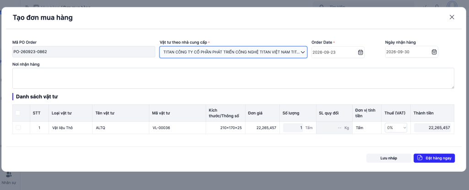The width and height of the screenshot is (469, 190).
Task: Open the Order Date calendar icon
Action: (360, 52)
